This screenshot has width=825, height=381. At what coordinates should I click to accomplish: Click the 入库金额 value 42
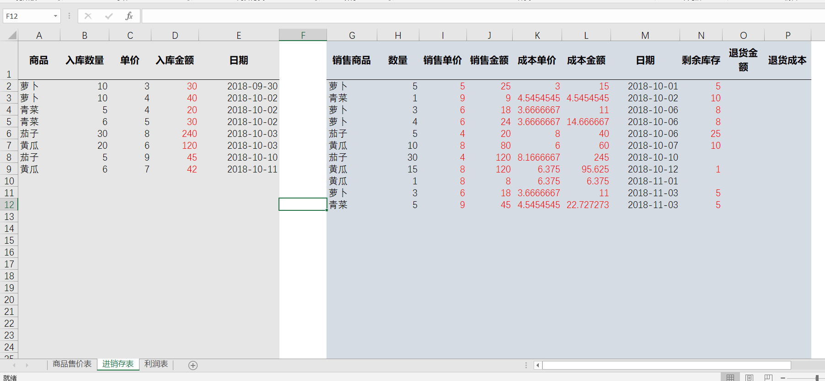(x=175, y=169)
